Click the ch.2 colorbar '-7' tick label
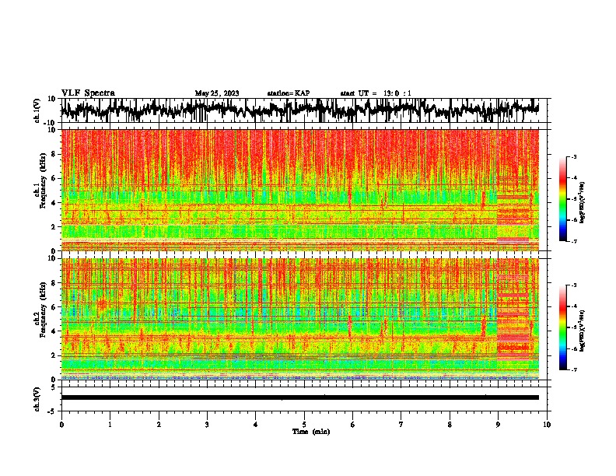 [x=574, y=369]
